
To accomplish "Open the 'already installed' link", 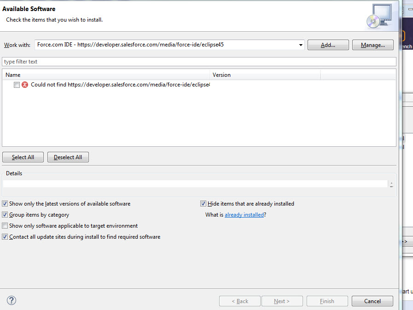I will [x=244, y=215].
